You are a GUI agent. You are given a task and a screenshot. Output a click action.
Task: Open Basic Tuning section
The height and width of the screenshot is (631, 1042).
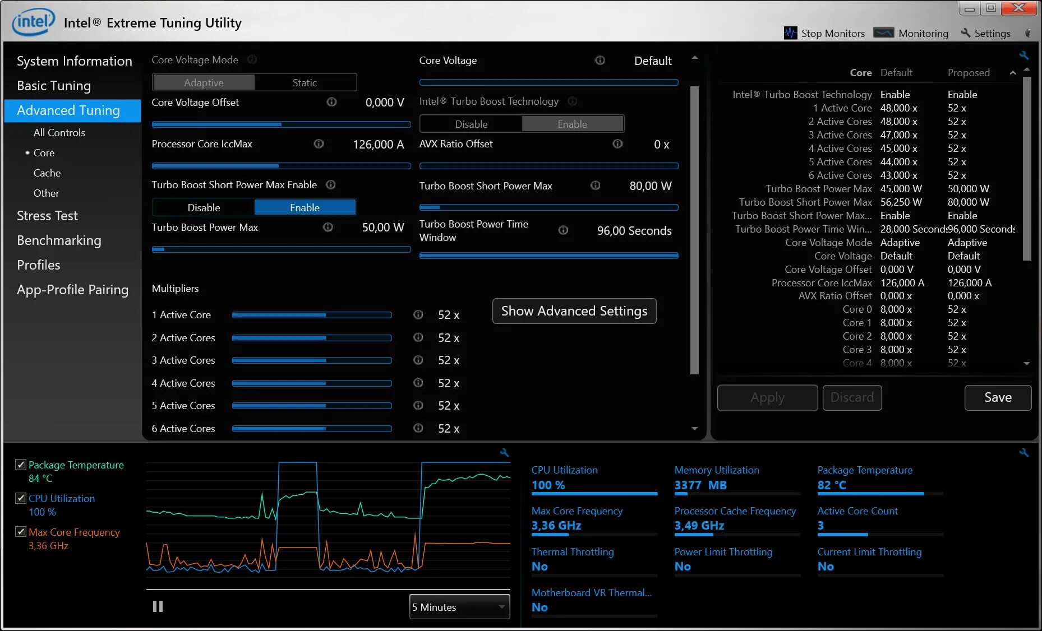(x=54, y=86)
